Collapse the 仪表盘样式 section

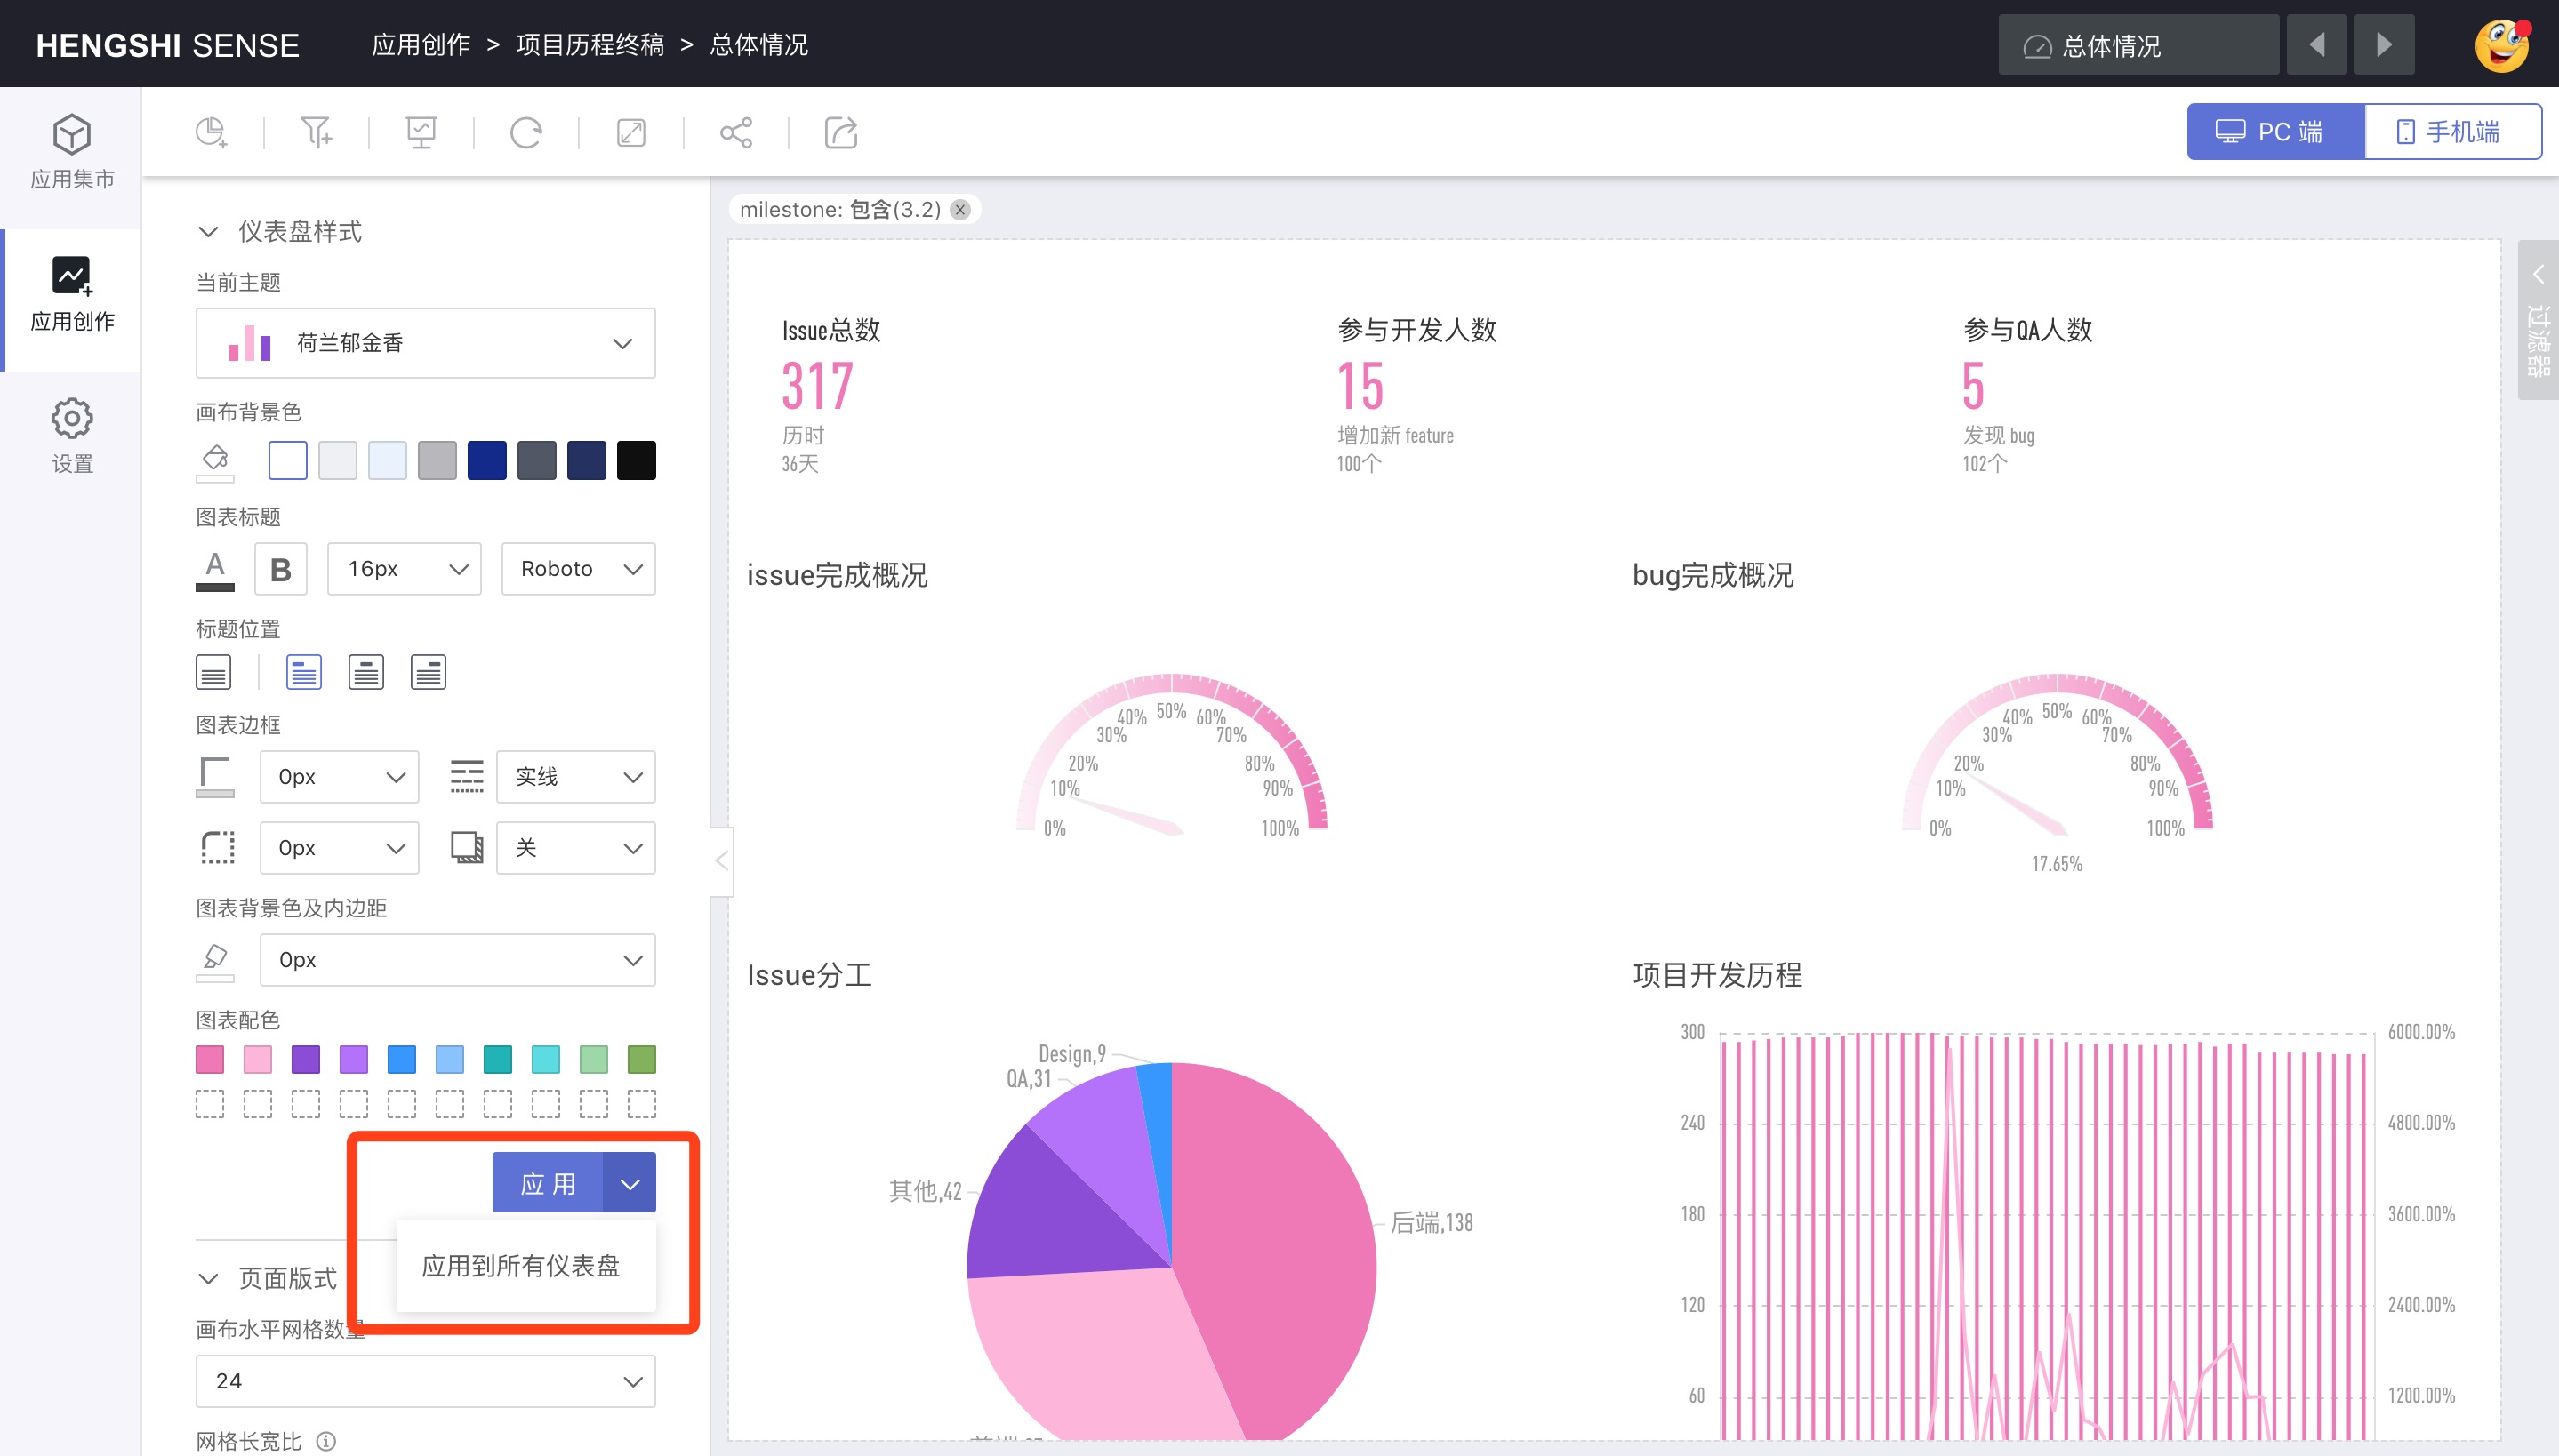(208, 232)
